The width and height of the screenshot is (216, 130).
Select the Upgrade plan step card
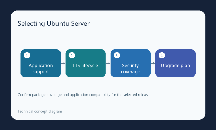coord(175,63)
